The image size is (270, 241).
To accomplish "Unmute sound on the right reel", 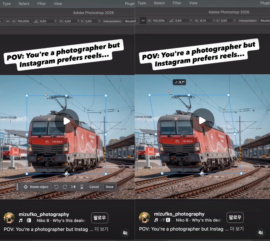I will click(x=261, y=233).
